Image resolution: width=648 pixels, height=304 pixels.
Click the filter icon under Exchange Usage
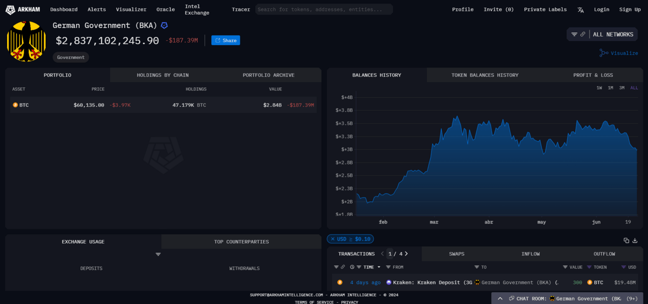(x=158, y=254)
